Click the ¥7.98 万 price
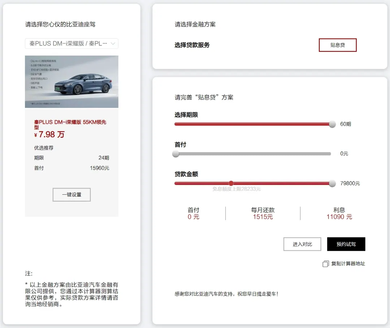 click(49, 134)
